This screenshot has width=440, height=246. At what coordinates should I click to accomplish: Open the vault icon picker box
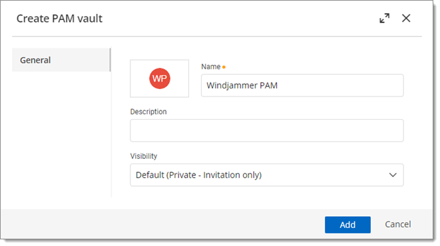point(159,78)
